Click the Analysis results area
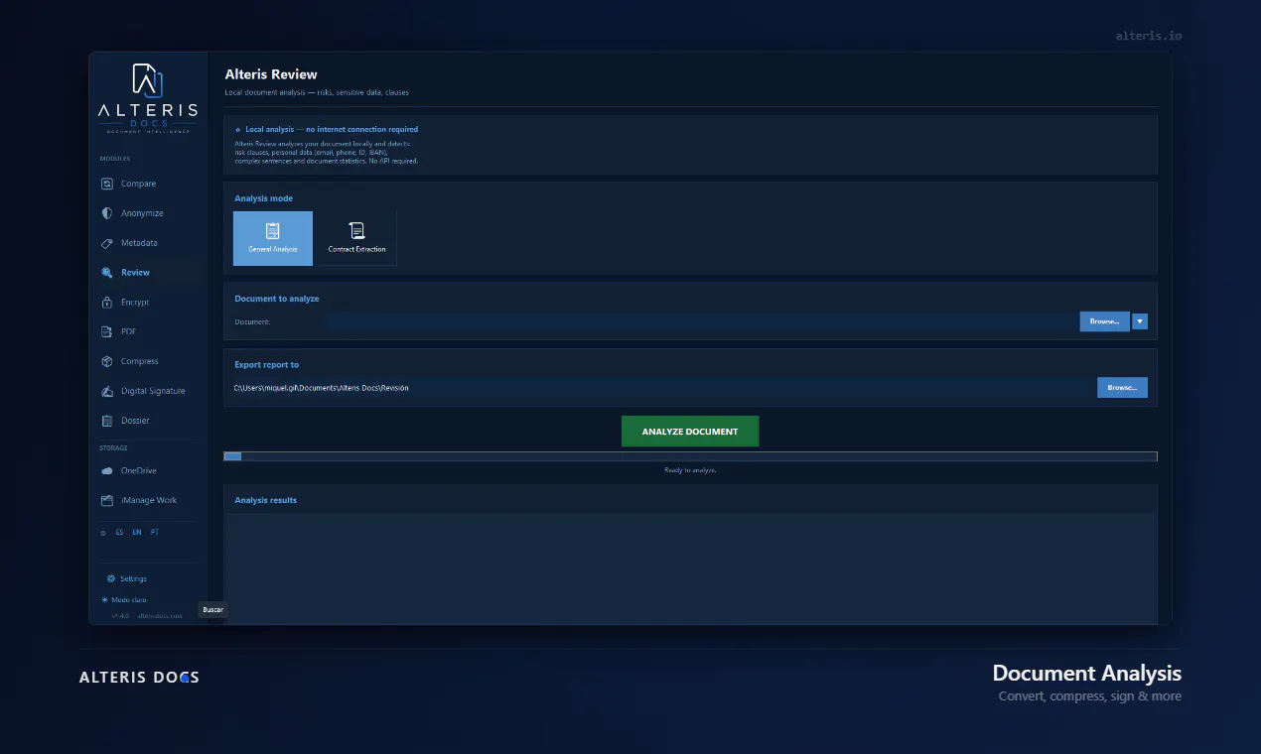1261x754 pixels. pyautogui.click(x=690, y=568)
